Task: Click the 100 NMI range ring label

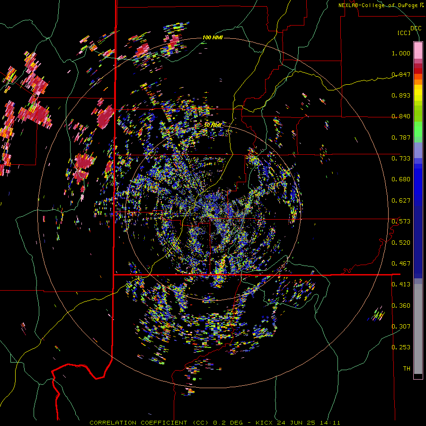Action: coord(213,37)
